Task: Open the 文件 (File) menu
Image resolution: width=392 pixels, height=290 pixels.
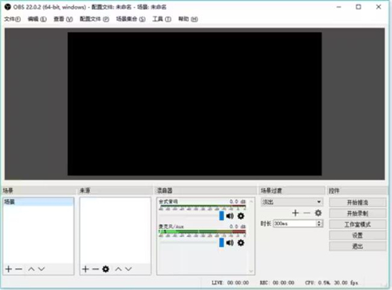Action: click(12, 19)
